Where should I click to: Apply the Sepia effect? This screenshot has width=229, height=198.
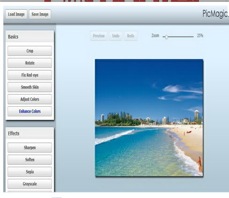pos(30,172)
